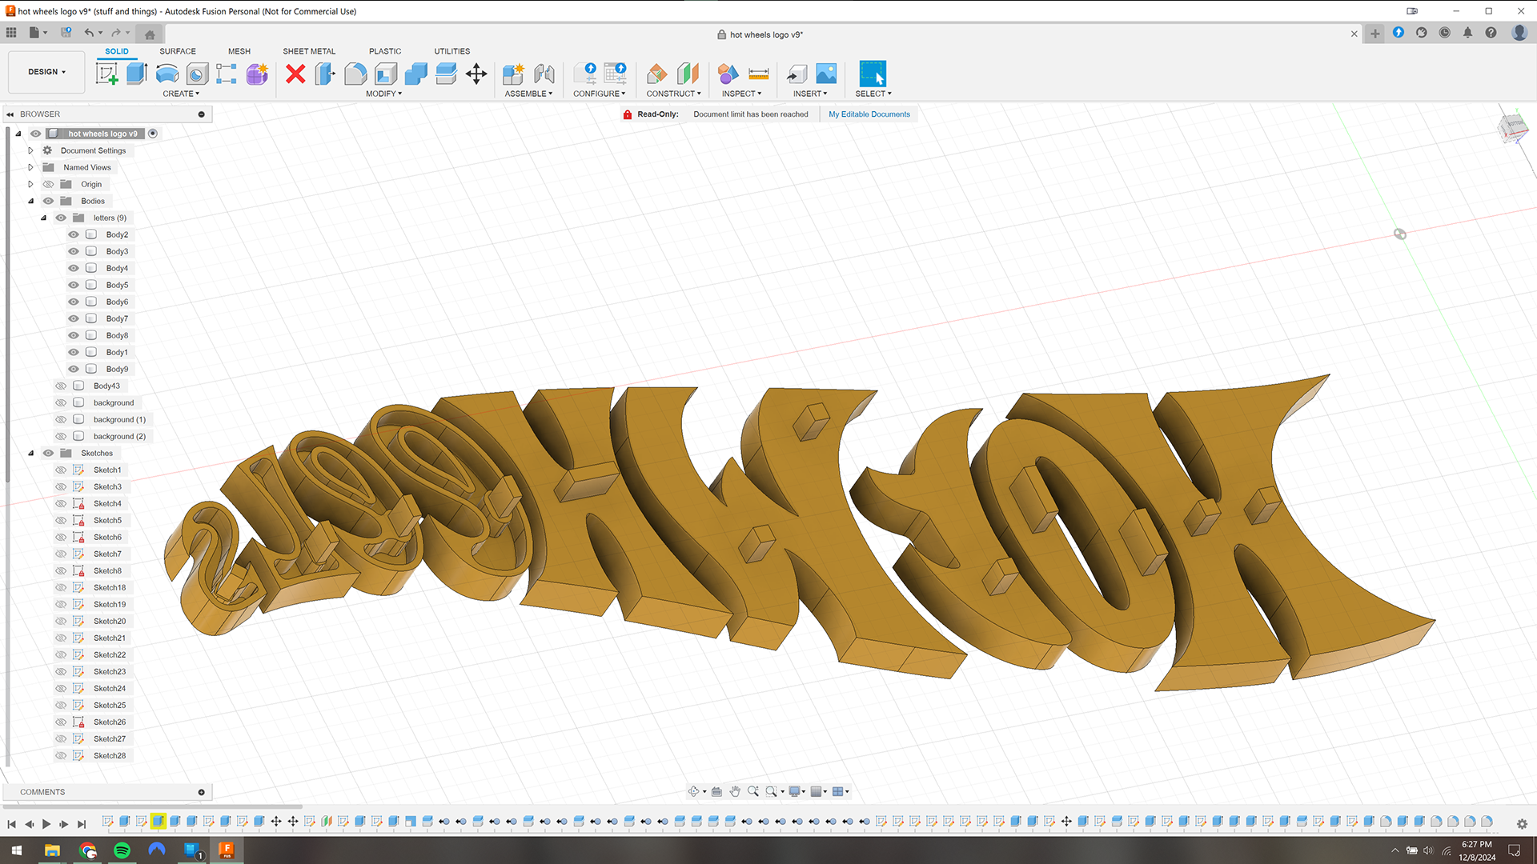Select the Hole tool
Screen dimensions: 1537x864
coord(197,74)
